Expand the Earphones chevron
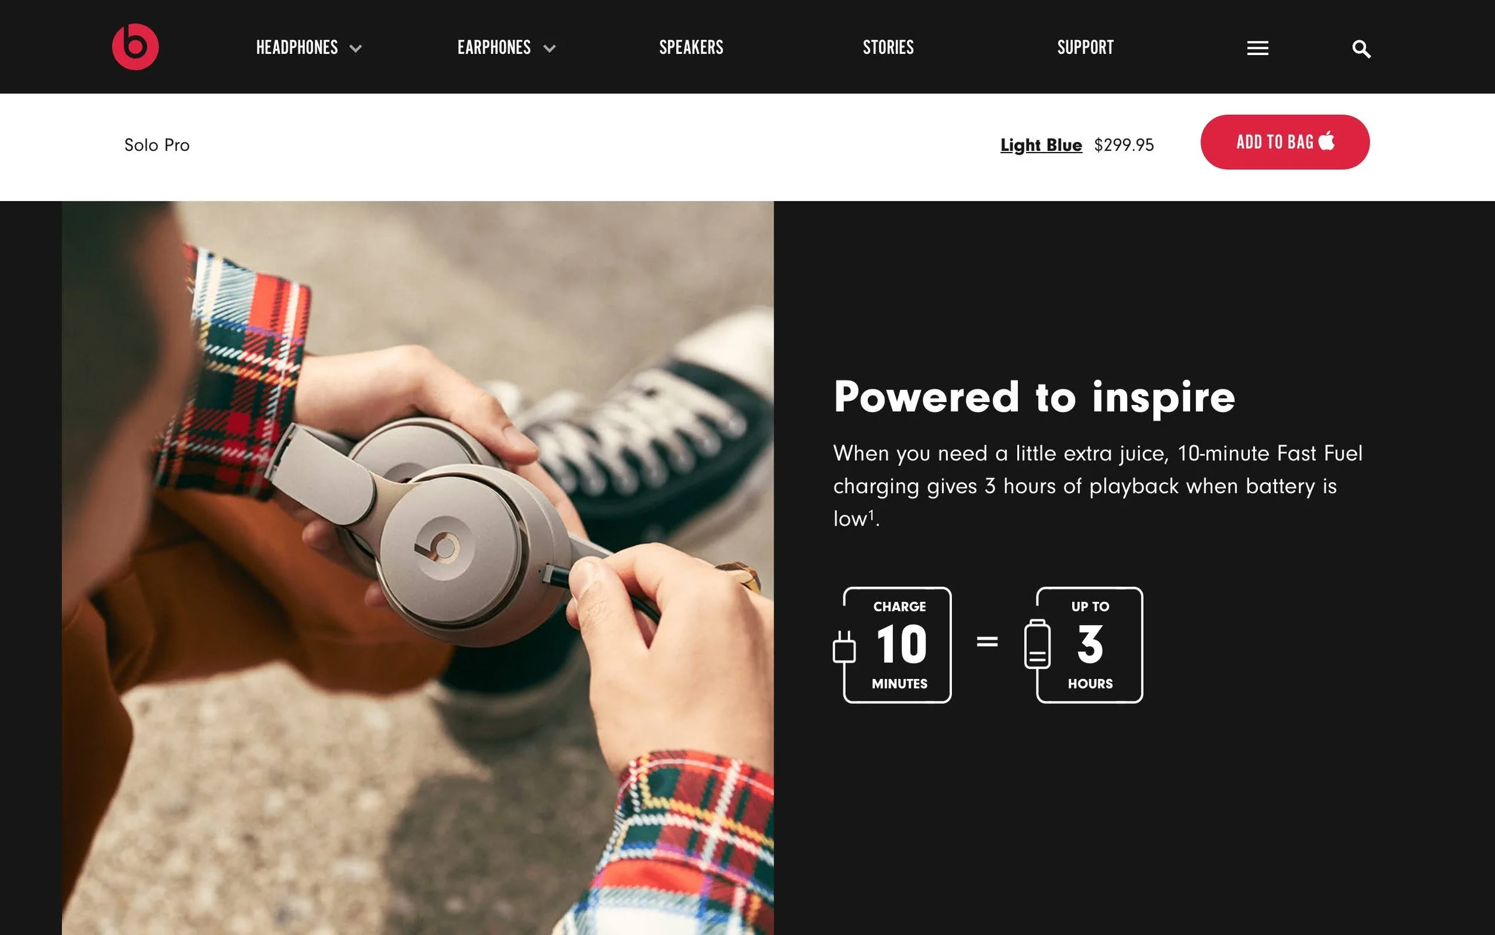1495x935 pixels. tap(550, 48)
